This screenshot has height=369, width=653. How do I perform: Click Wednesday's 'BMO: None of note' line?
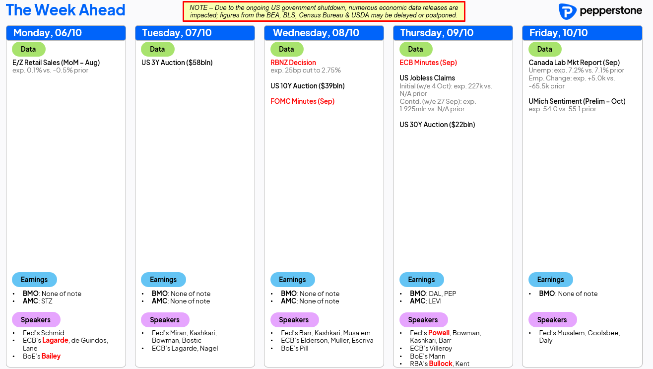click(x=310, y=294)
